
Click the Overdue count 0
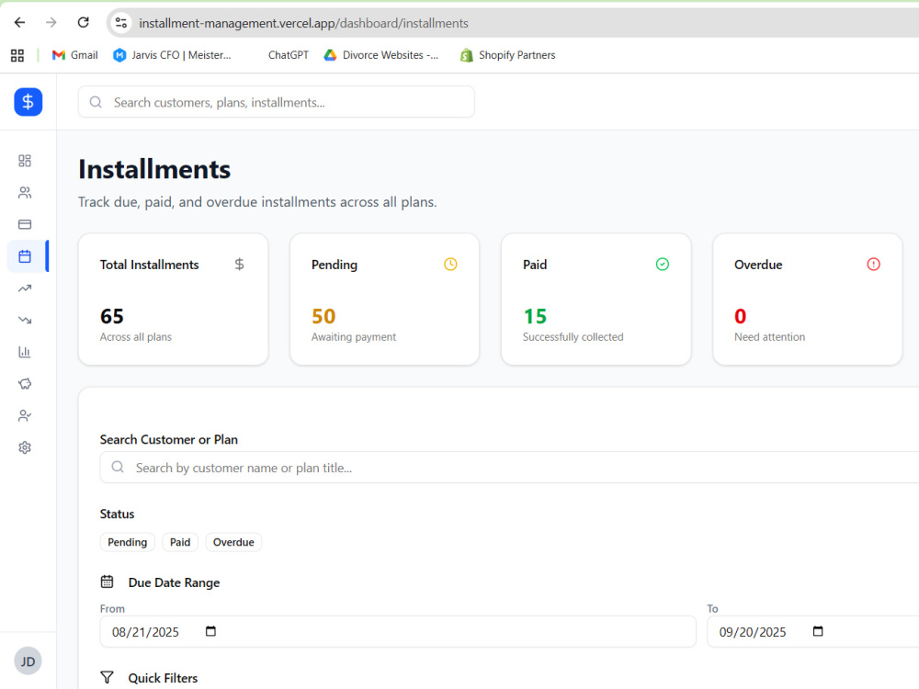pos(740,316)
